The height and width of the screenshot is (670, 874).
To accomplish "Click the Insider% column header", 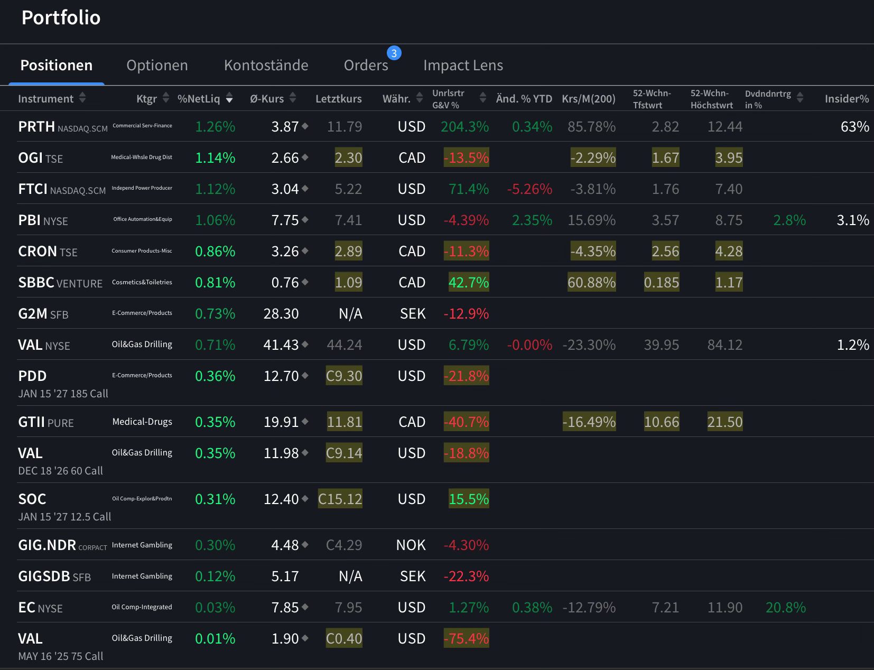I will (847, 99).
